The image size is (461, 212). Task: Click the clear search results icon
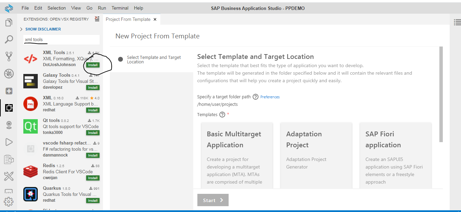(x=97, y=19)
